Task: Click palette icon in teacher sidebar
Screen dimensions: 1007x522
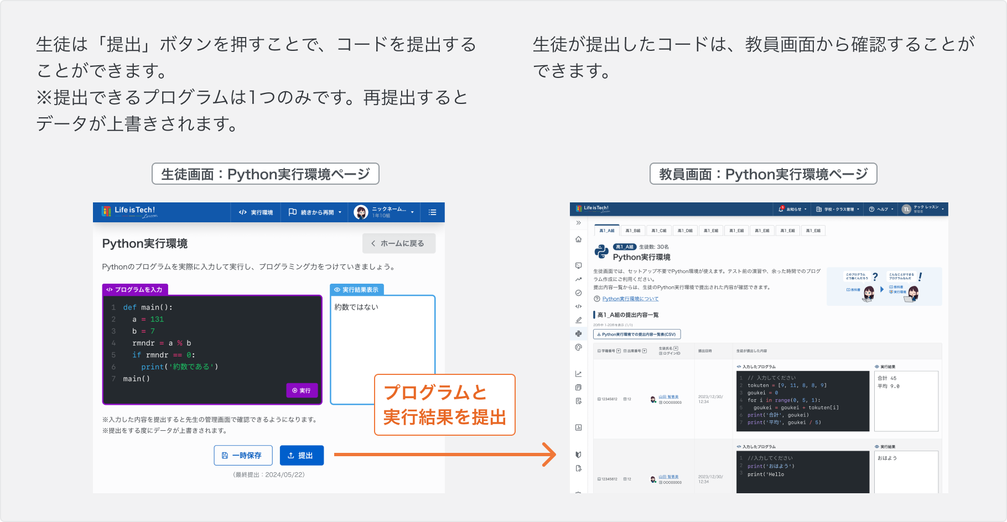Action: (578, 347)
